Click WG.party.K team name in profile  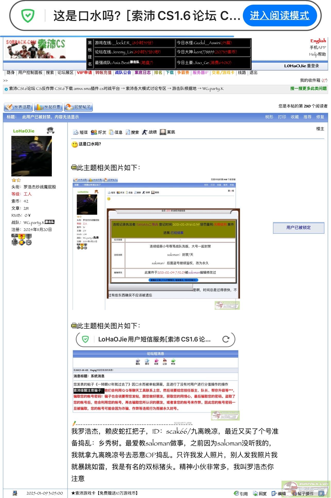(x=34, y=222)
